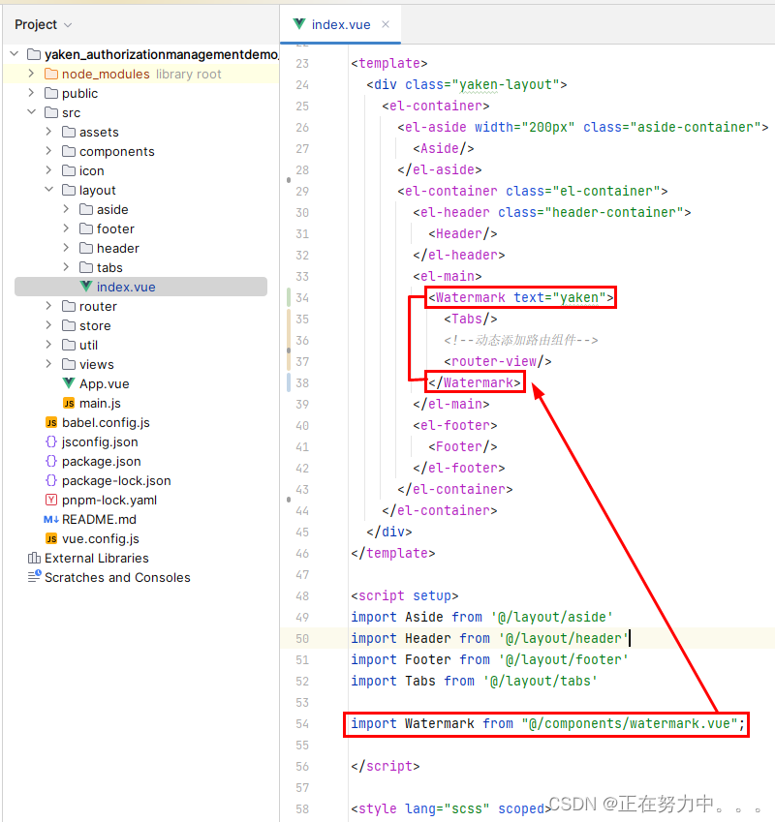Close the index.vue tab

coord(386,24)
